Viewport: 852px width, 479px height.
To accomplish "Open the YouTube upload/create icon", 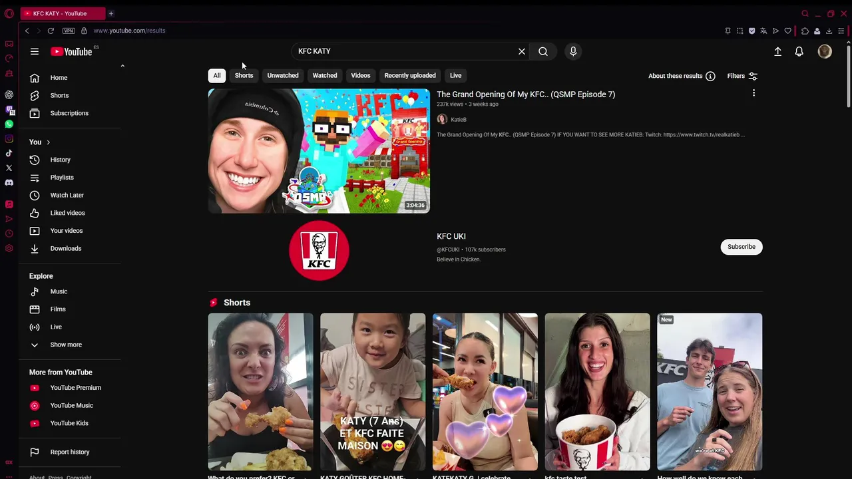I will [777, 51].
